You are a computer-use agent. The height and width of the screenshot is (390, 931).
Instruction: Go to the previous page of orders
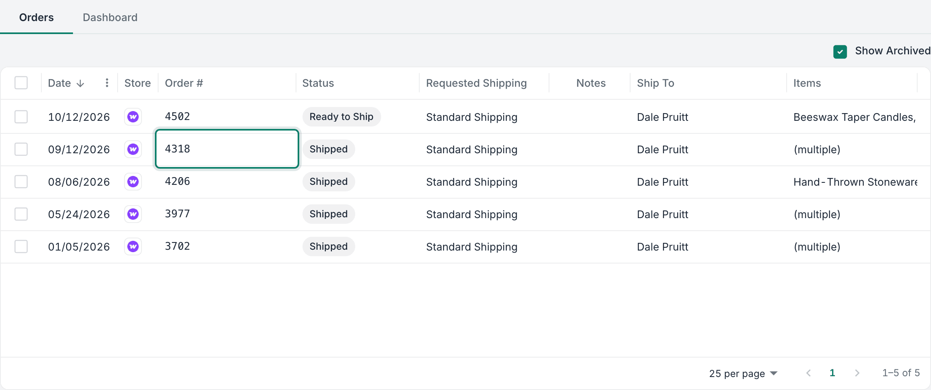[809, 373]
